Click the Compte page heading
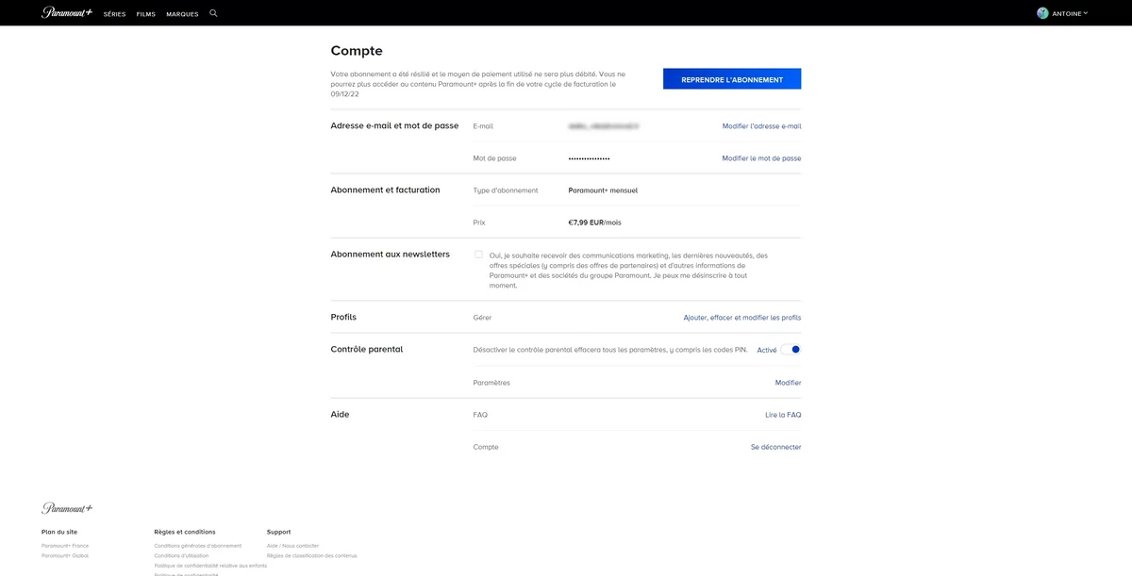This screenshot has height=576, width=1132. coord(357,51)
